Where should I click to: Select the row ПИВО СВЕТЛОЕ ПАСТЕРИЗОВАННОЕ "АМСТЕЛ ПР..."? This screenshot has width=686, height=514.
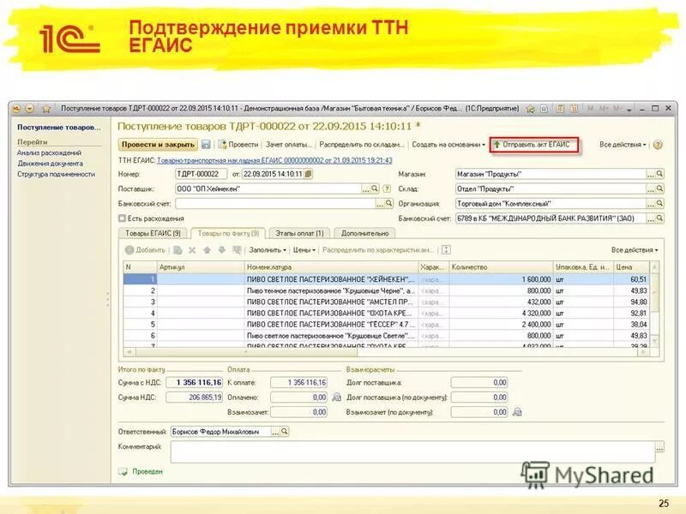coord(387,302)
